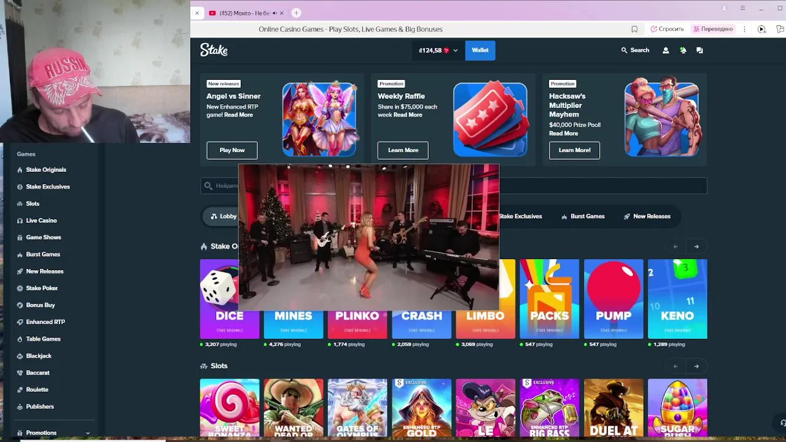Viewport: 786px width, 442px height.
Task: Click Play Now for Angel vs Sinner
Action: 232,150
